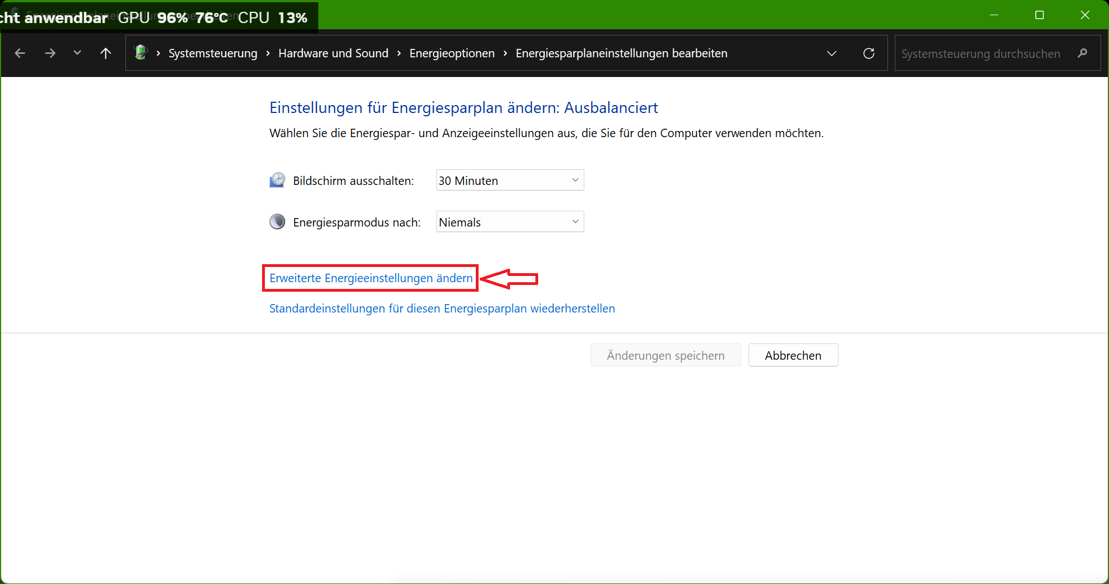Expand the address bar history dropdown
The width and height of the screenshot is (1109, 584).
coord(831,53)
